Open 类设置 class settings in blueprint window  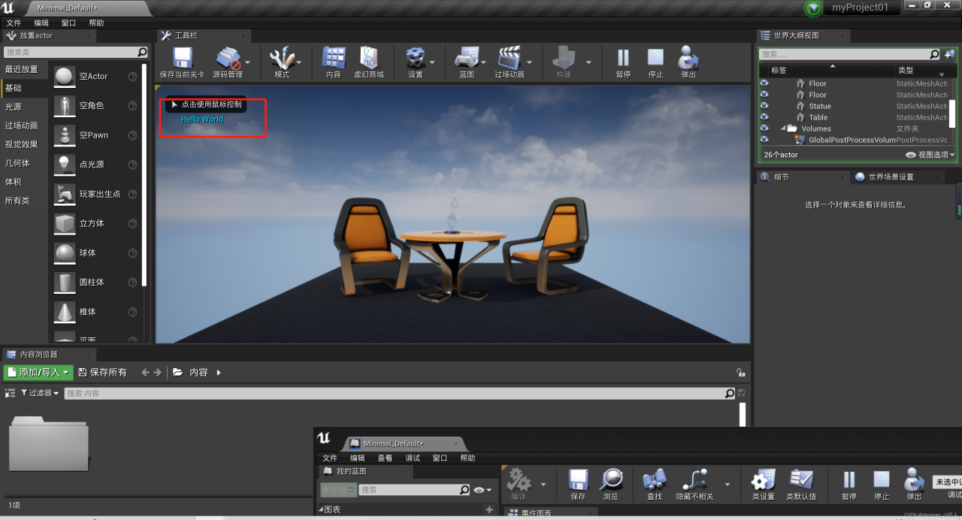(763, 479)
